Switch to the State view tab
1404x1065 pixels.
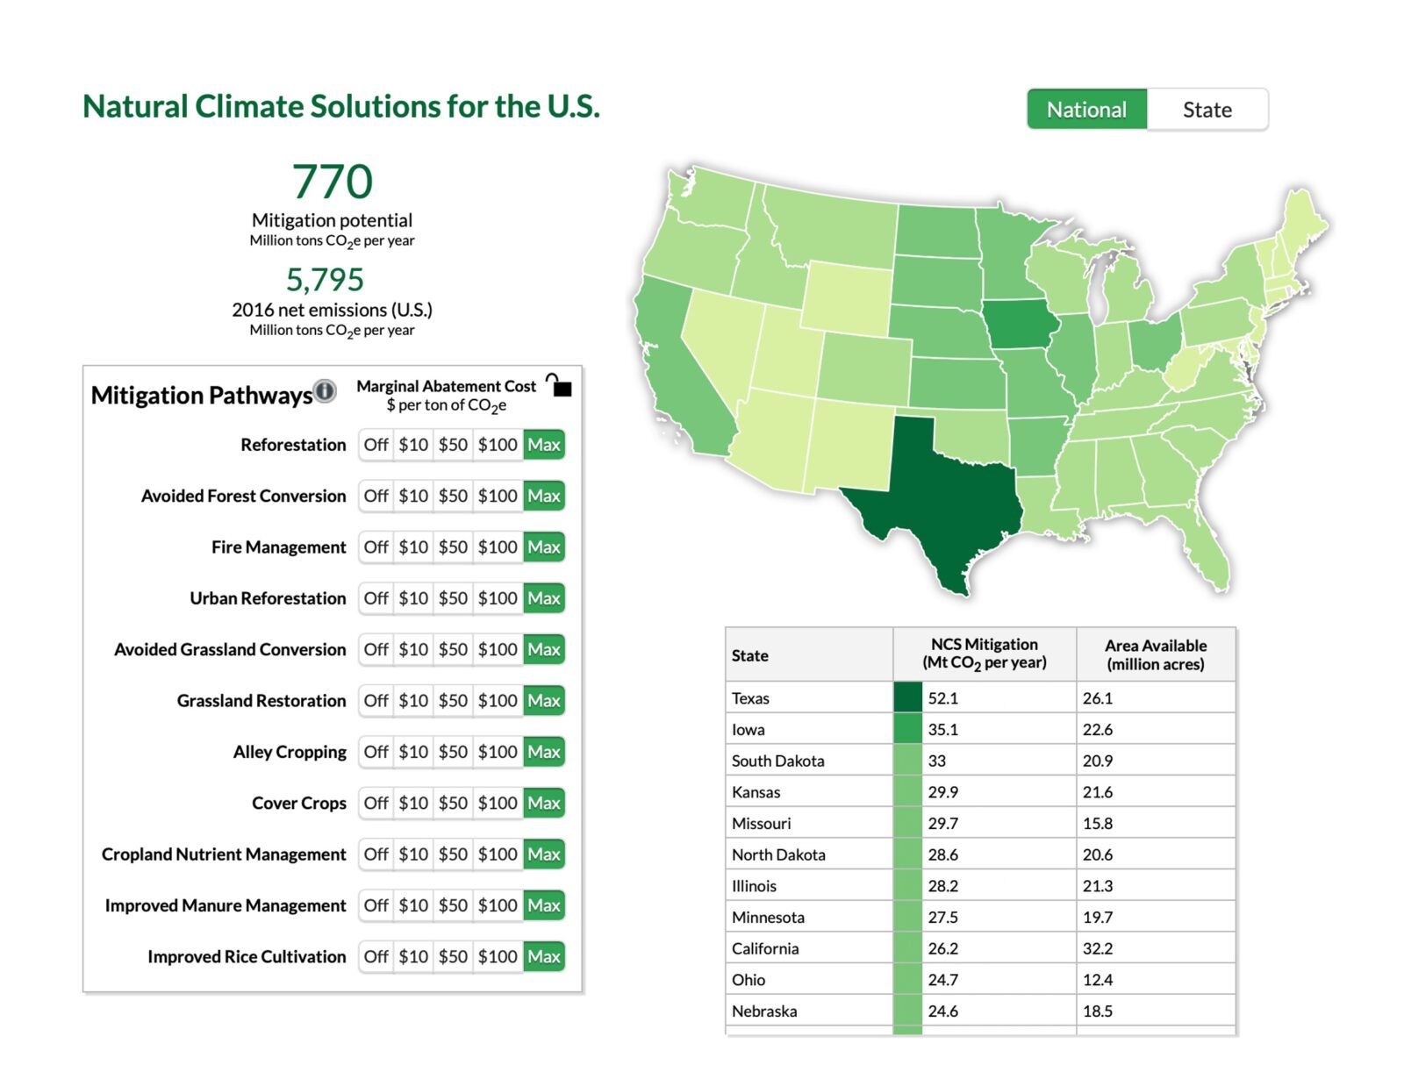[x=1207, y=110]
